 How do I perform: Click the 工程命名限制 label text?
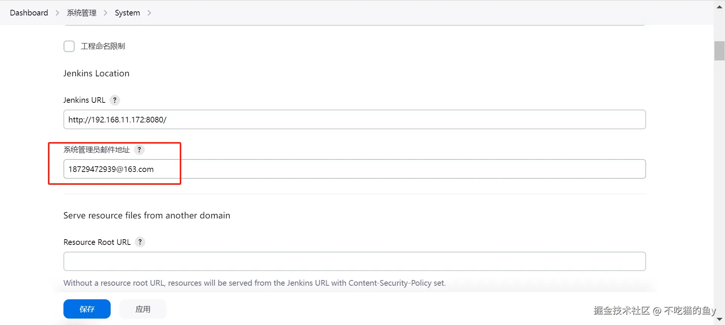coord(103,46)
